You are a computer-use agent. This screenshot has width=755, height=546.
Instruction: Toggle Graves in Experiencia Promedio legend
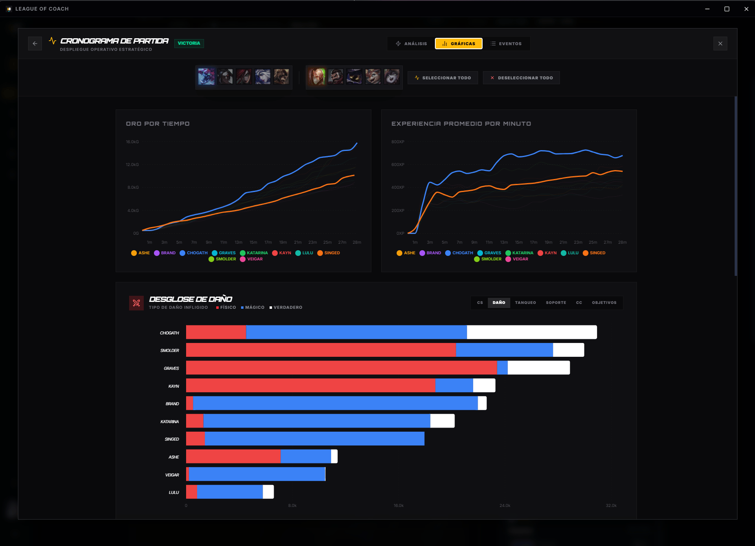coord(489,253)
